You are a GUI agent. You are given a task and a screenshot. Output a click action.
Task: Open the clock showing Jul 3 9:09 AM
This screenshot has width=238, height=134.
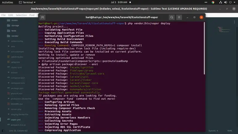[119, 2]
